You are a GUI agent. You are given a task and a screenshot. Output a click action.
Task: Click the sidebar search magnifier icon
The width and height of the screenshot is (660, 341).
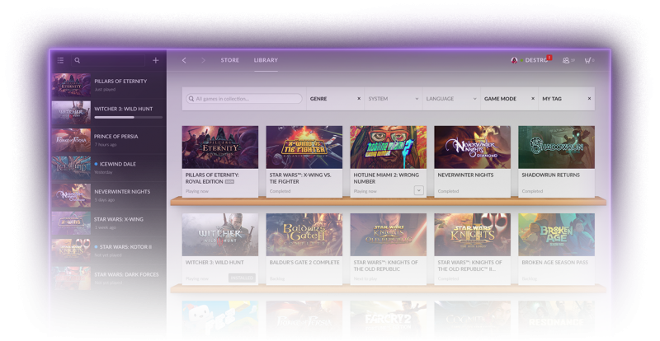(x=78, y=61)
